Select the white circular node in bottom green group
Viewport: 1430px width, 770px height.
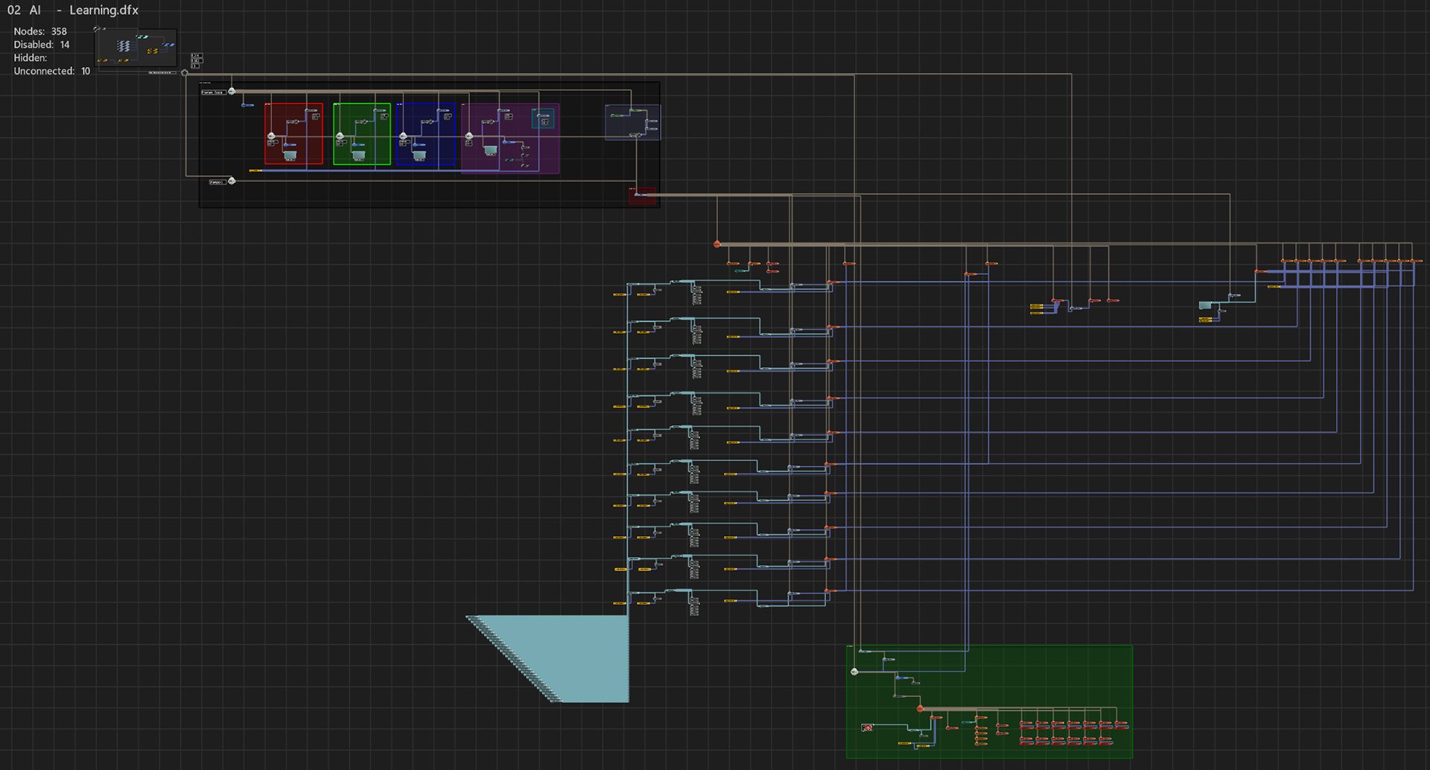[854, 672]
